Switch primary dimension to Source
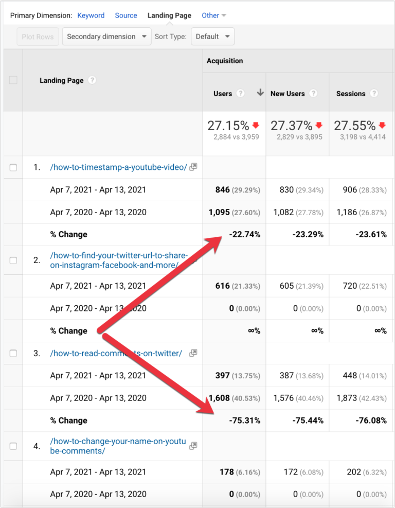Image resolution: width=395 pixels, height=508 pixels. click(126, 15)
